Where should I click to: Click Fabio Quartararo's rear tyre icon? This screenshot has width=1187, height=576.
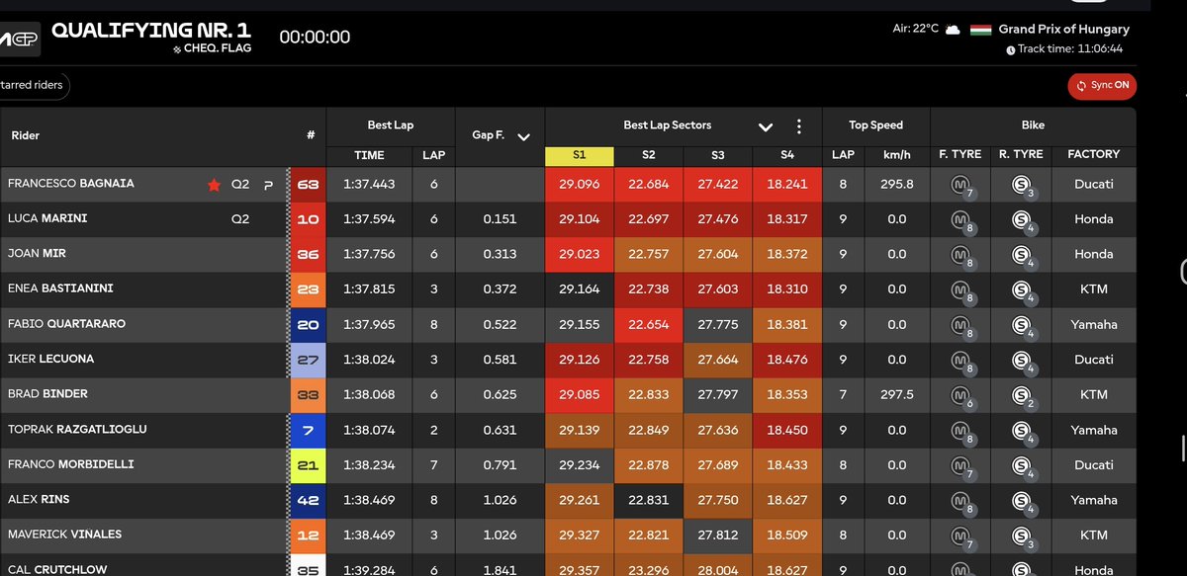[x=1023, y=326]
